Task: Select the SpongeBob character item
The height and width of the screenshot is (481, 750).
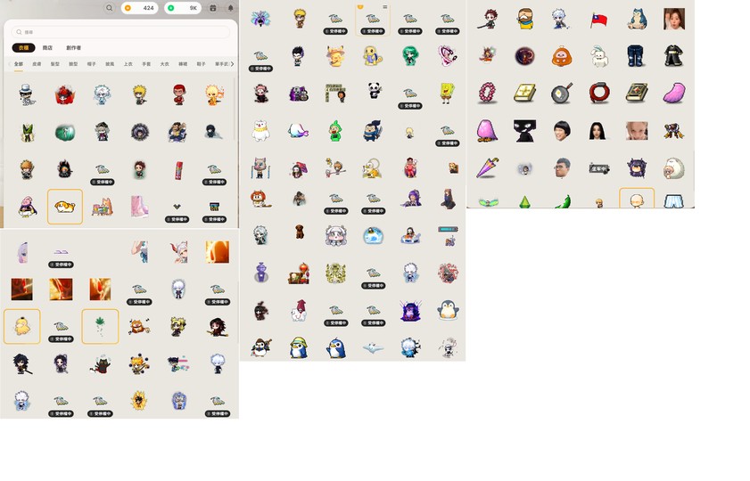Action: click(x=448, y=92)
